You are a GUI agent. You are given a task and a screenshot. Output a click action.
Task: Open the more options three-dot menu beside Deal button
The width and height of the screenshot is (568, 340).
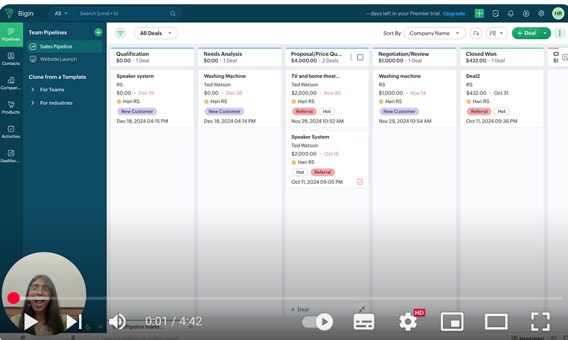click(x=559, y=33)
